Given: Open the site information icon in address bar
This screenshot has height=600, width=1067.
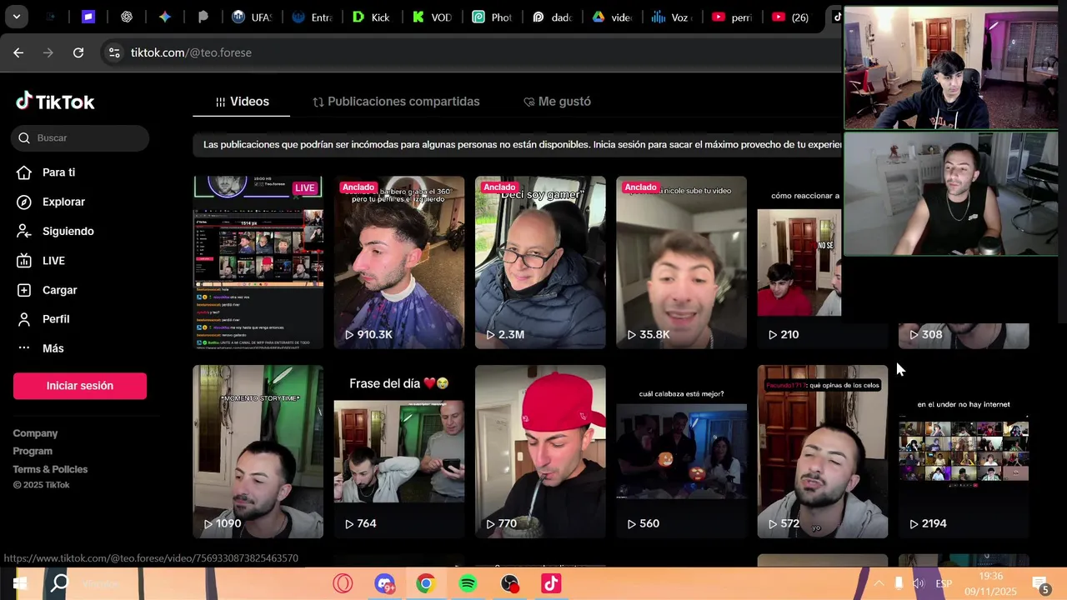Looking at the screenshot, I should [x=114, y=52].
